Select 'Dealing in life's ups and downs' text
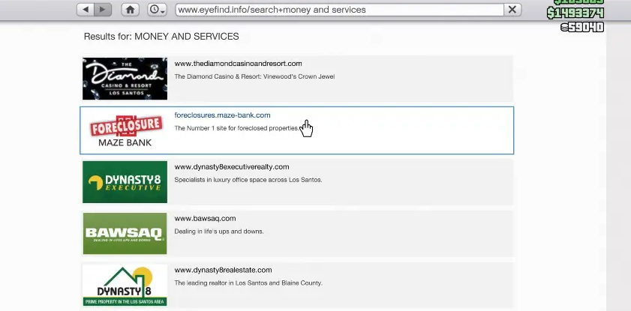Screen dimensions: 631x311 [219, 232]
